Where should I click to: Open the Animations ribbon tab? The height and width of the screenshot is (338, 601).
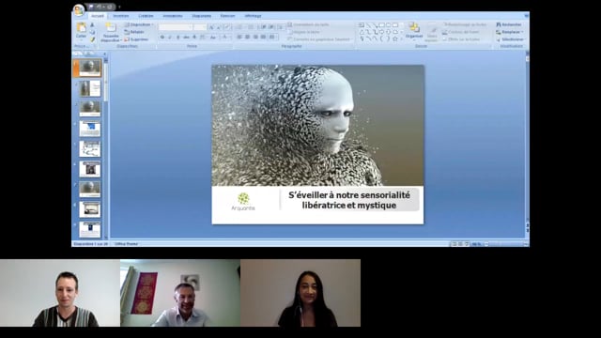point(173,16)
